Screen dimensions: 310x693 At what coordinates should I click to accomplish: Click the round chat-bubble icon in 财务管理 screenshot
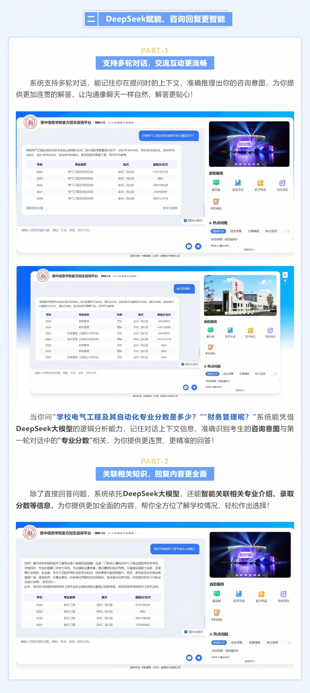tap(186, 387)
